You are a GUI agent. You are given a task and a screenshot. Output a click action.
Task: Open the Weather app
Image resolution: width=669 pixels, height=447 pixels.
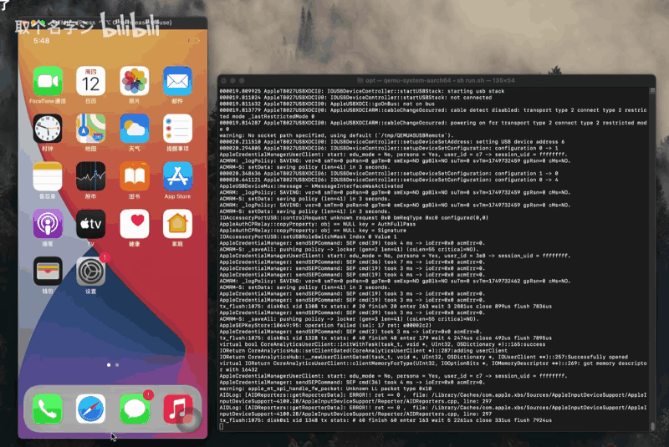tap(134, 129)
